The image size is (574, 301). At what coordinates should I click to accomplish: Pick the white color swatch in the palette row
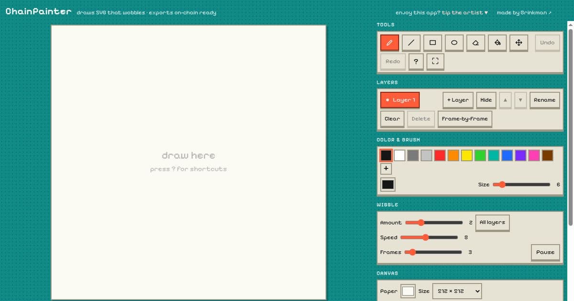point(399,155)
